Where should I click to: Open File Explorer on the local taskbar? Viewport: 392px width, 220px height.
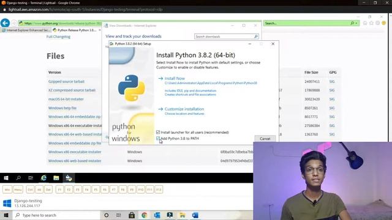coord(183,215)
